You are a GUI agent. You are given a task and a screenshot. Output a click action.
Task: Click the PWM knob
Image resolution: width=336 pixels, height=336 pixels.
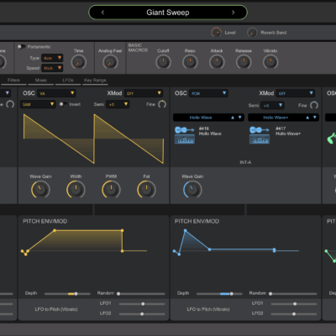(x=111, y=189)
